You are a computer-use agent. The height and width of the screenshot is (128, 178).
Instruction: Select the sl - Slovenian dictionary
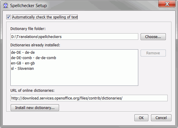74,68
